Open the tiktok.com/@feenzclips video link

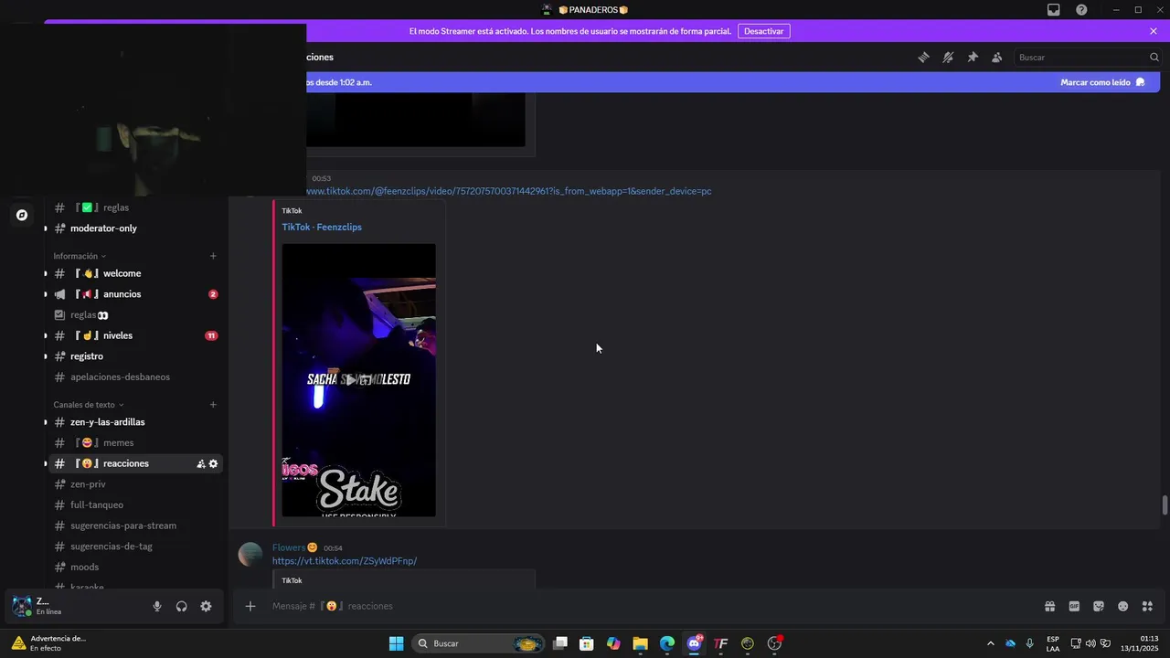click(508, 191)
